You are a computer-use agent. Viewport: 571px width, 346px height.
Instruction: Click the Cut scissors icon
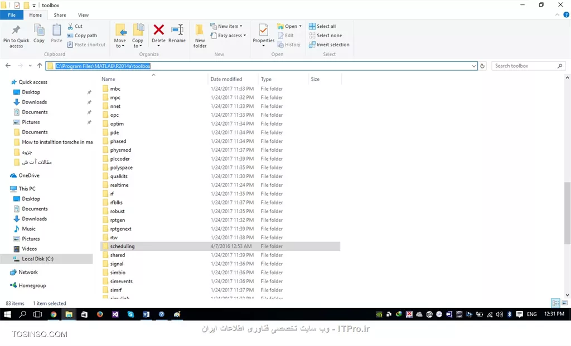click(x=70, y=26)
